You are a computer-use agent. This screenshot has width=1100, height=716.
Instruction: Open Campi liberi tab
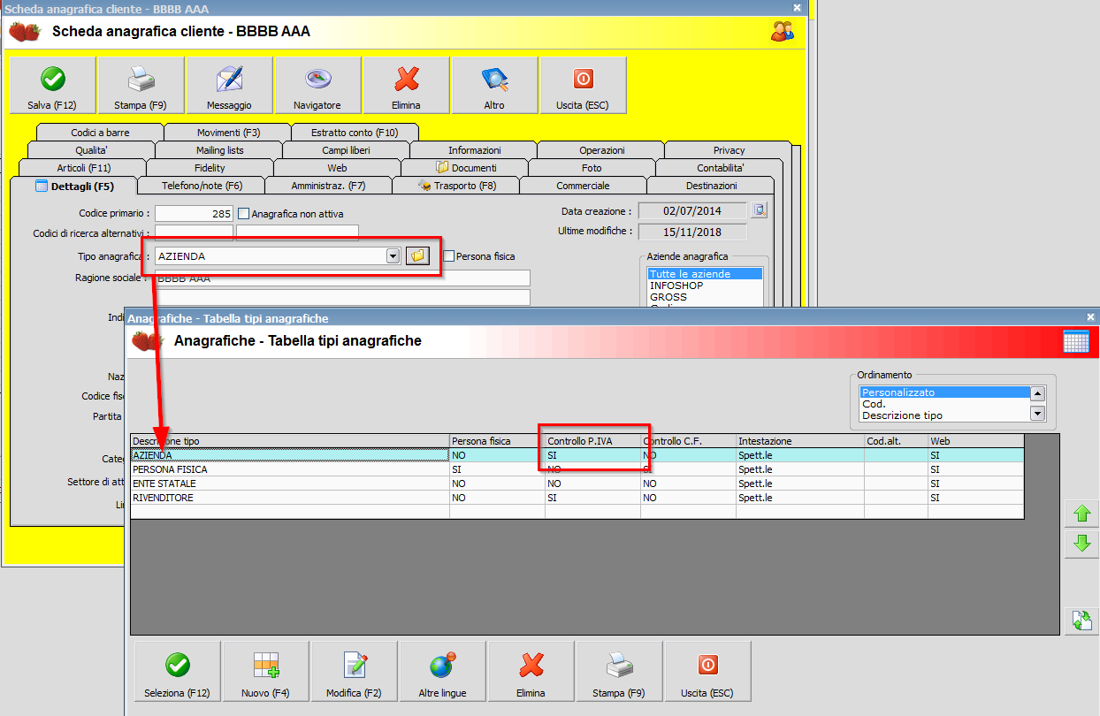click(346, 150)
